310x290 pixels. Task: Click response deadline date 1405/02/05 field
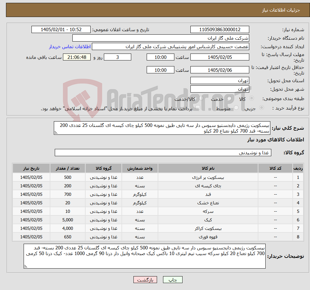click(220, 57)
